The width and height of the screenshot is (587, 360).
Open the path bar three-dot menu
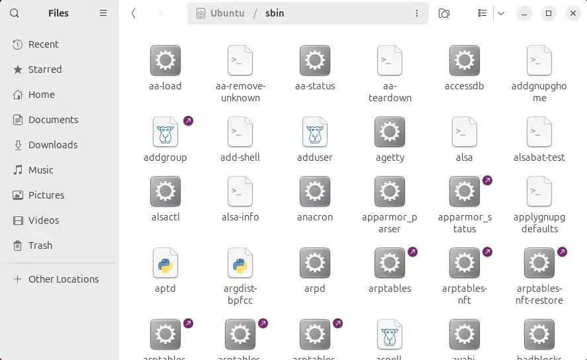point(417,13)
